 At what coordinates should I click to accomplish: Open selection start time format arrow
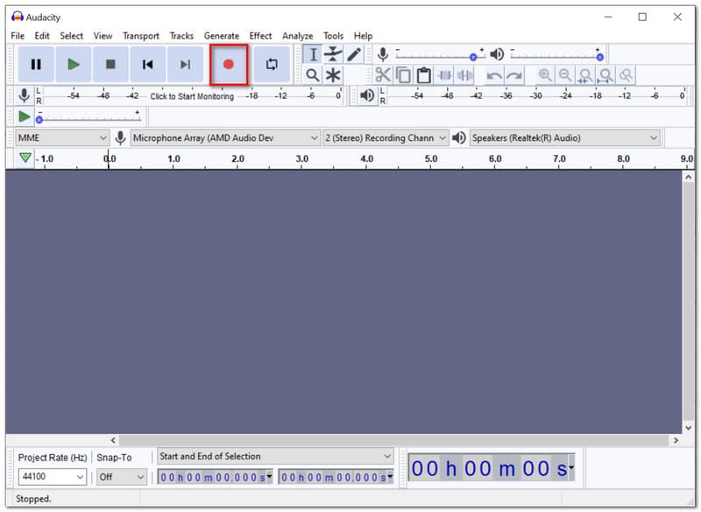coord(269,476)
